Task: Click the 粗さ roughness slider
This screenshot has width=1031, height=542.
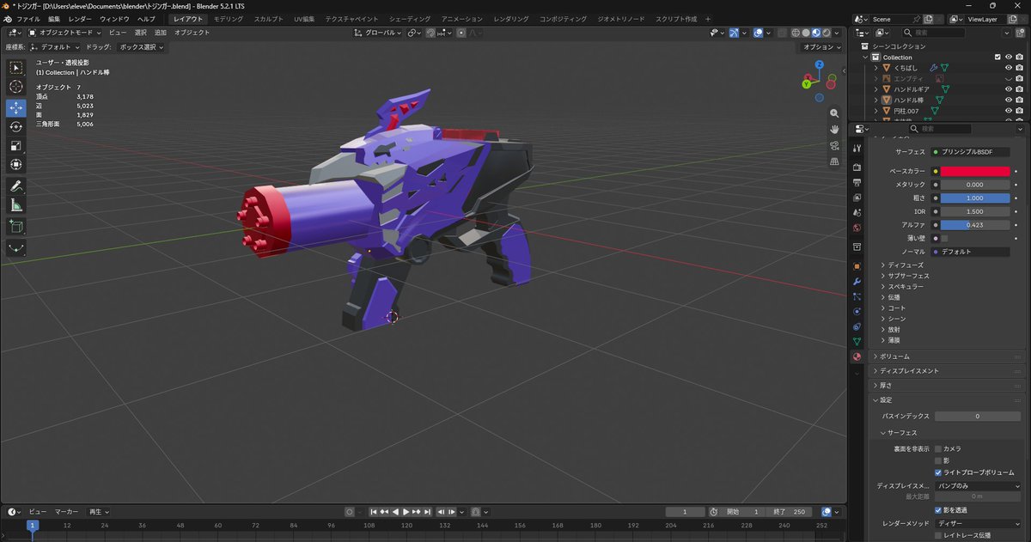Action: (976, 198)
